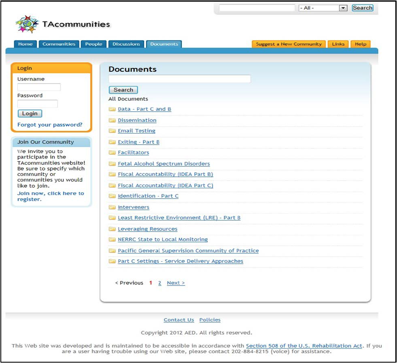Click the Search button under Documents heading
Viewport: 397px width, 363px height.
[x=123, y=90]
